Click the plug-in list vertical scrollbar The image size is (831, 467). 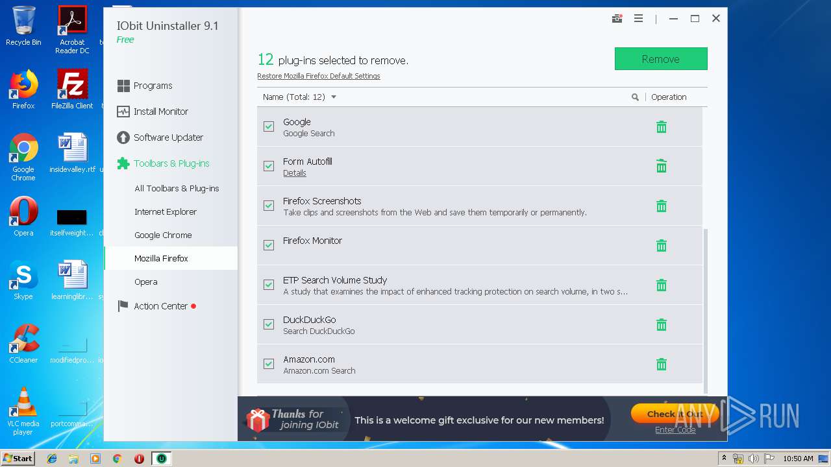click(705, 310)
